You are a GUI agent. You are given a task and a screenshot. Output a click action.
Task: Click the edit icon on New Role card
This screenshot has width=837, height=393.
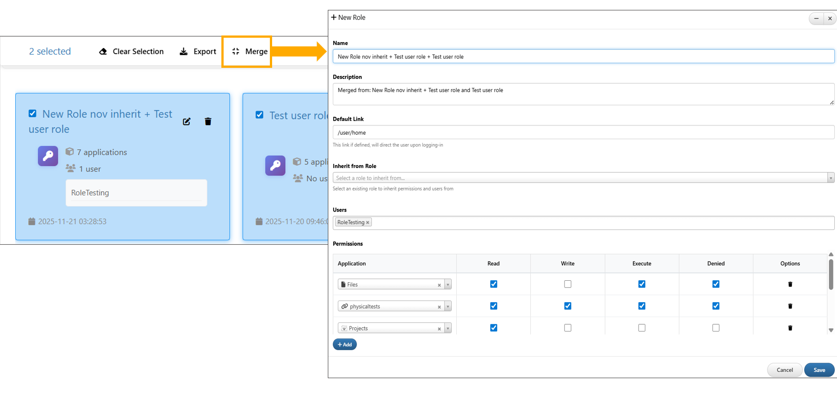pyautogui.click(x=187, y=122)
